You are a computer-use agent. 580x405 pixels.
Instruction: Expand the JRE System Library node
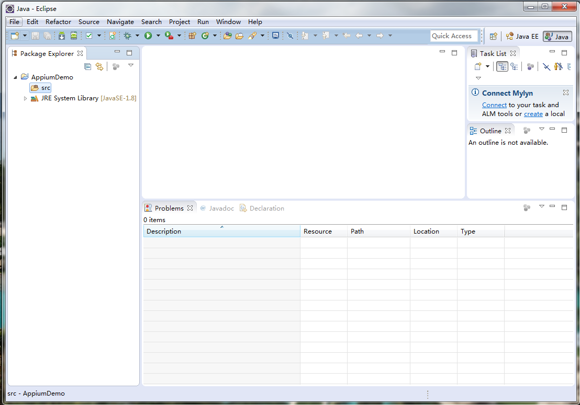(x=25, y=99)
